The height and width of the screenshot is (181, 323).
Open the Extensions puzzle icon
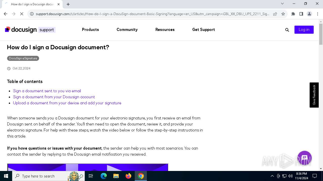click(293, 14)
